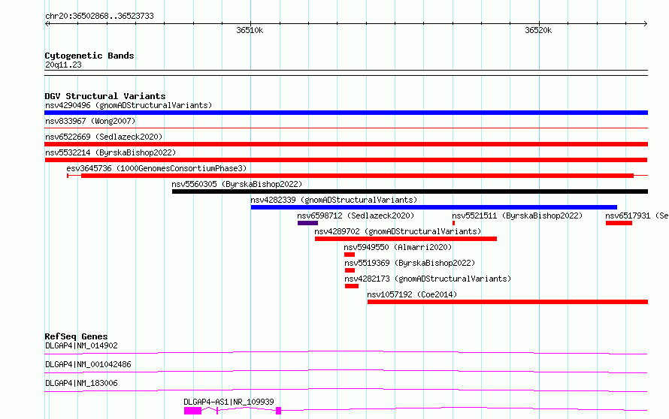Select the nsv6517931 label text
The width and height of the screenshot is (669, 419).
pos(637,216)
